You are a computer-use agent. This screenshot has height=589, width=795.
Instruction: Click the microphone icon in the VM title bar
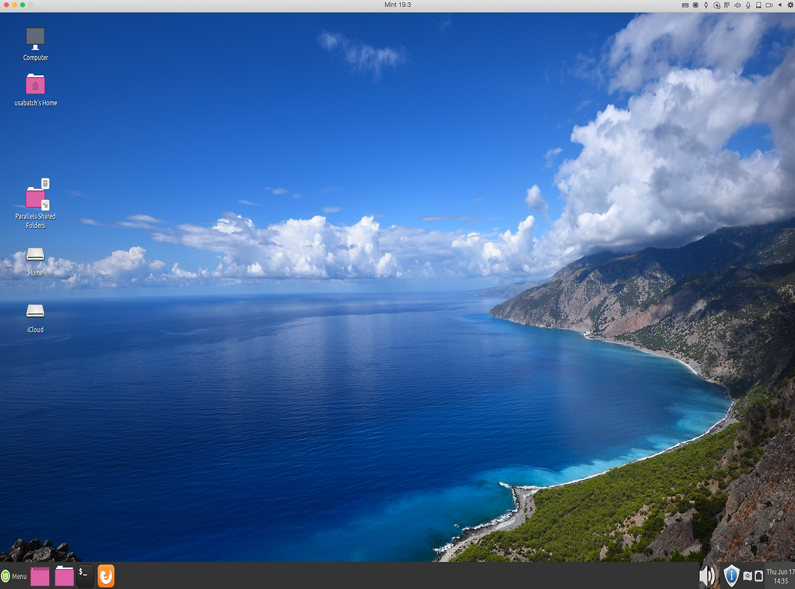tap(748, 5)
